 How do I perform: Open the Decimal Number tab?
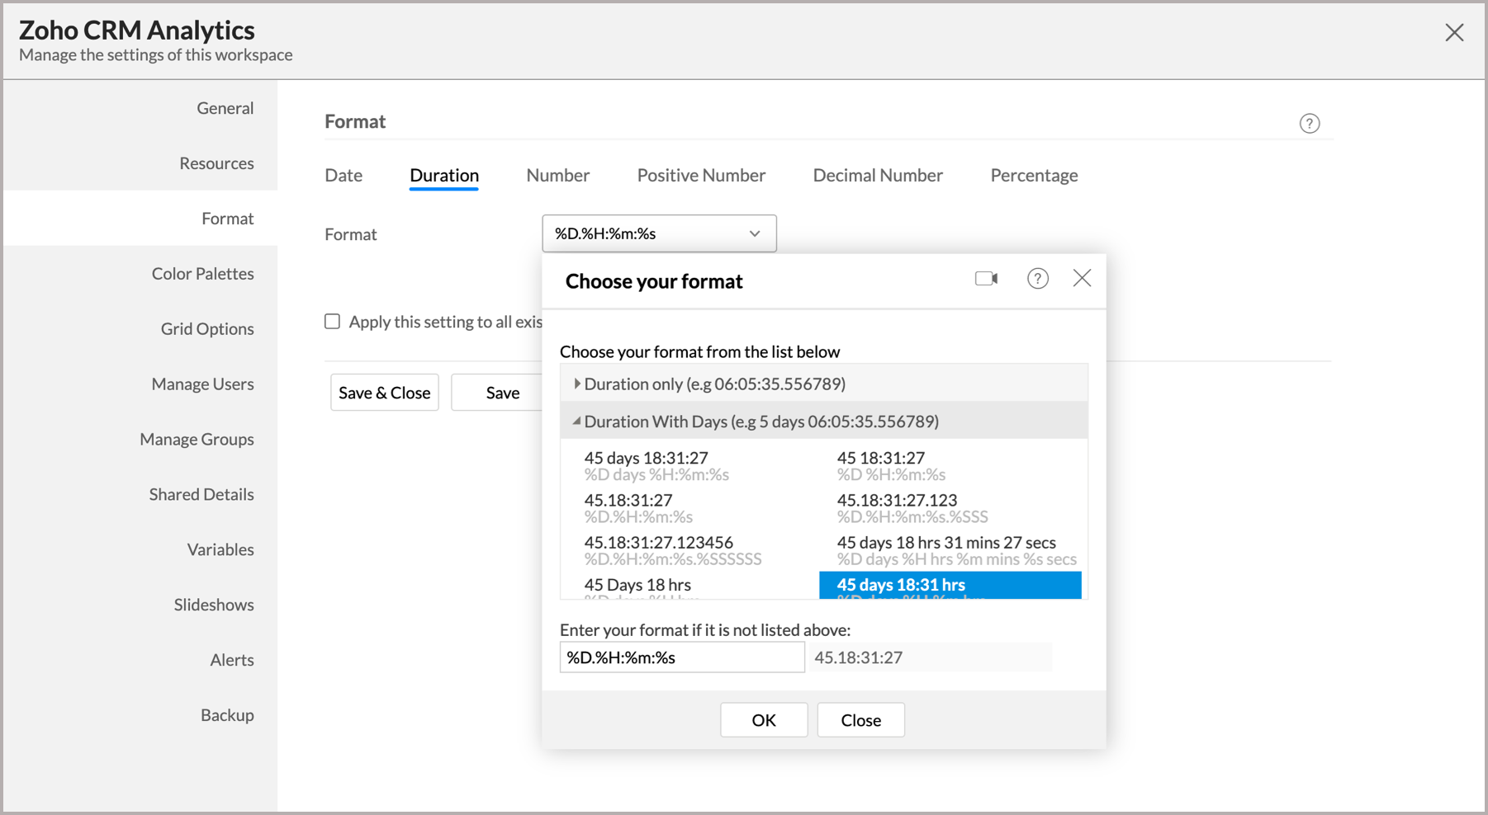click(x=878, y=175)
